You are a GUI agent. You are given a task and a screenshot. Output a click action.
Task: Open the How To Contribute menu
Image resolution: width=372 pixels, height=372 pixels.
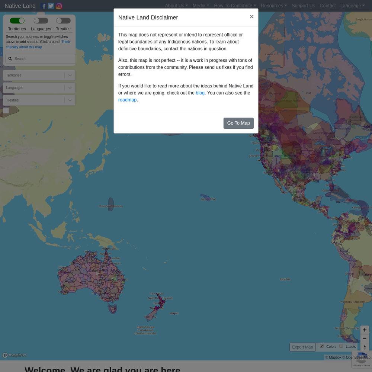235,6
